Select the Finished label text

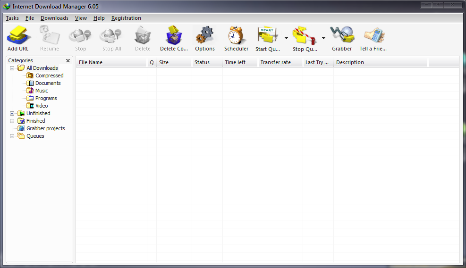(x=36, y=121)
